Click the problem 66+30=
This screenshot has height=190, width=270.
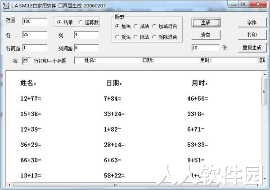coord(31,160)
